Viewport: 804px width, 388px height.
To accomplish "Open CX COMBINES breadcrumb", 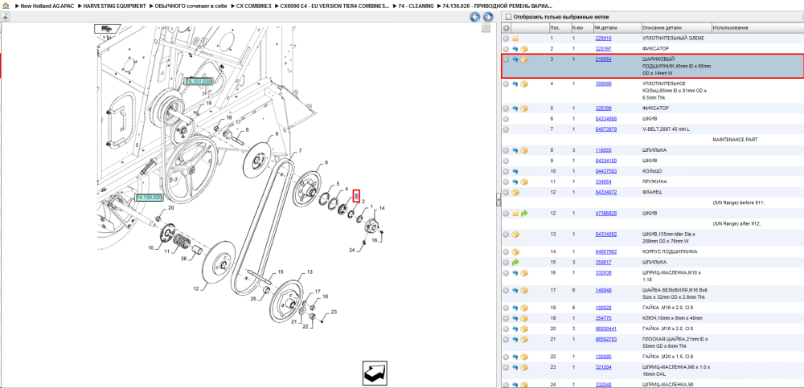I will pos(254,6).
